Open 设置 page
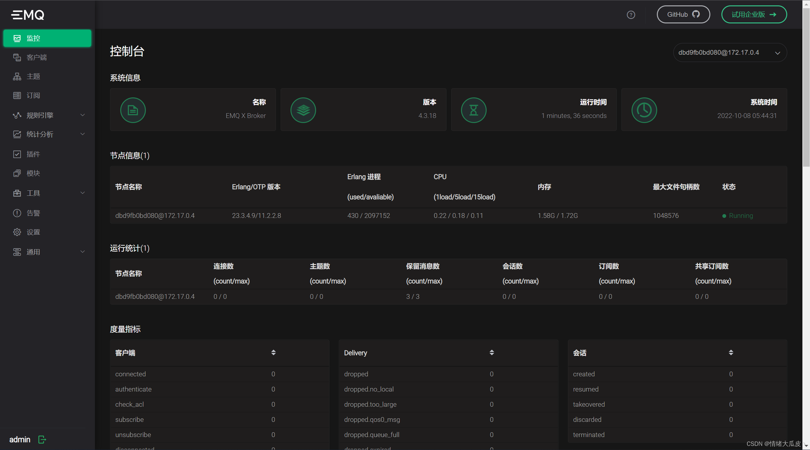 (47, 232)
